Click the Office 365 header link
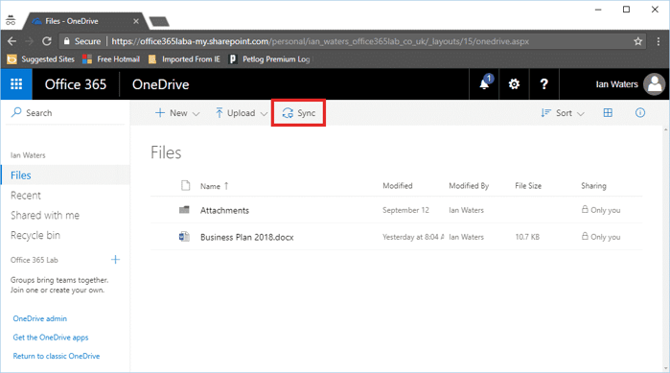Screen dimensions: 670x373 point(76,84)
